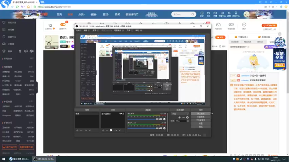Add a new source with the plus icon
This screenshot has height=162, width=289.
[103, 130]
